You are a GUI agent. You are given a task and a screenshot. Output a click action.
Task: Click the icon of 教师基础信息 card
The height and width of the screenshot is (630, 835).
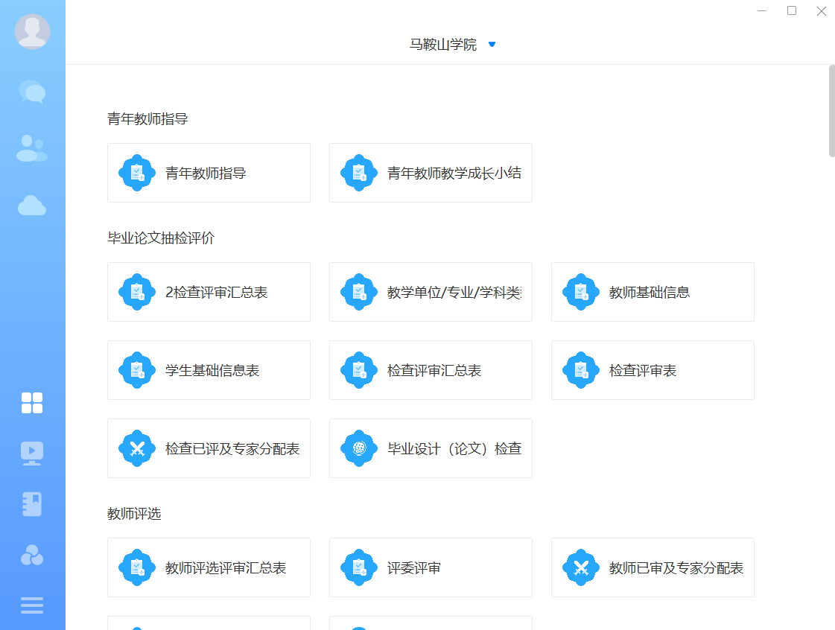[581, 292]
